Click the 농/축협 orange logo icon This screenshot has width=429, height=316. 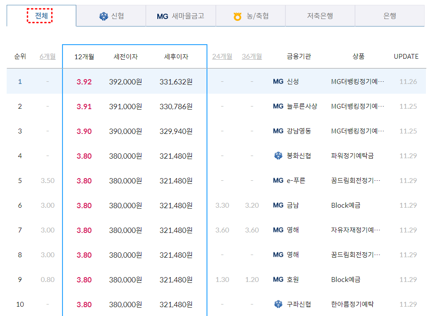[x=238, y=16]
